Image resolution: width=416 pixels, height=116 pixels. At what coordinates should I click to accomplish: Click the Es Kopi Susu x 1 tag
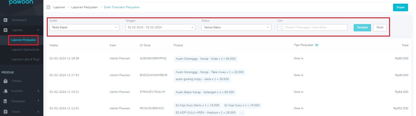point(242,105)
